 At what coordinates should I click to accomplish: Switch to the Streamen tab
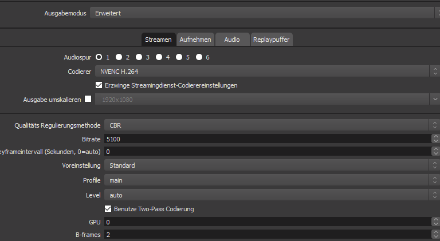(158, 39)
